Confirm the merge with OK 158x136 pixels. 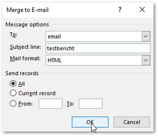point(90,122)
